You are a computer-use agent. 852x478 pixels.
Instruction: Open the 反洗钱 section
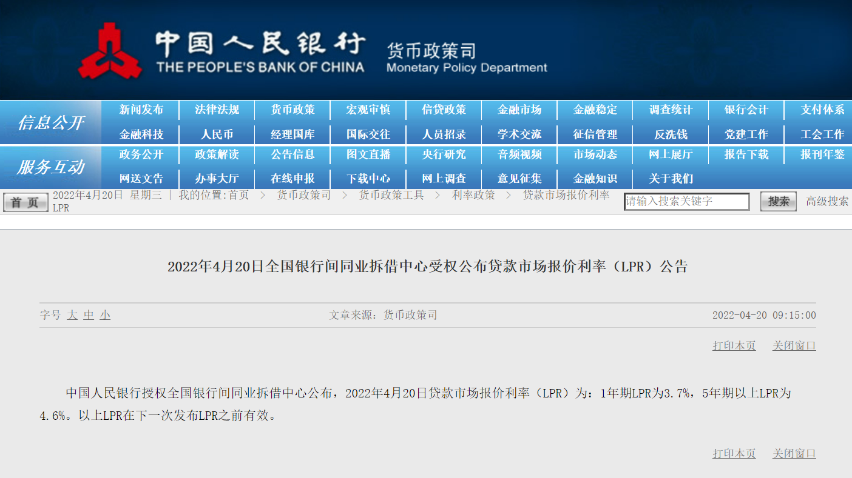pyautogui.click(x=671, y=134)
